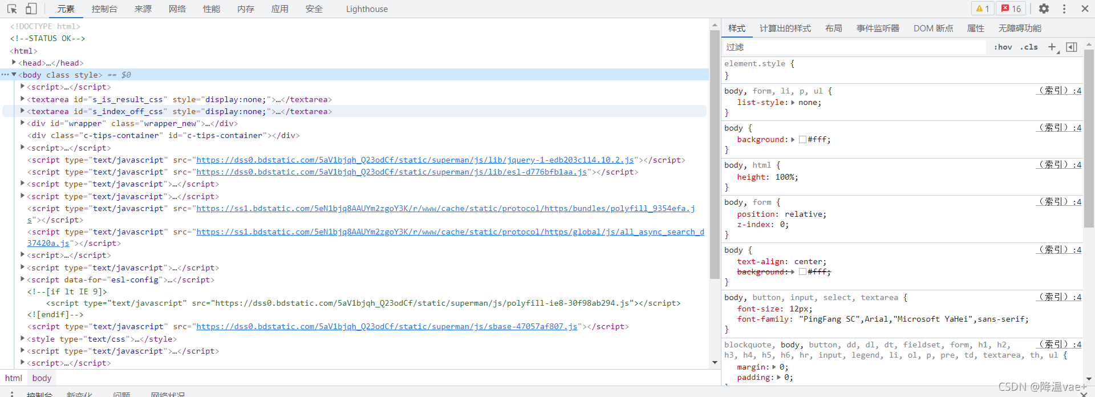Open the 性能 tab

point(212,9)
